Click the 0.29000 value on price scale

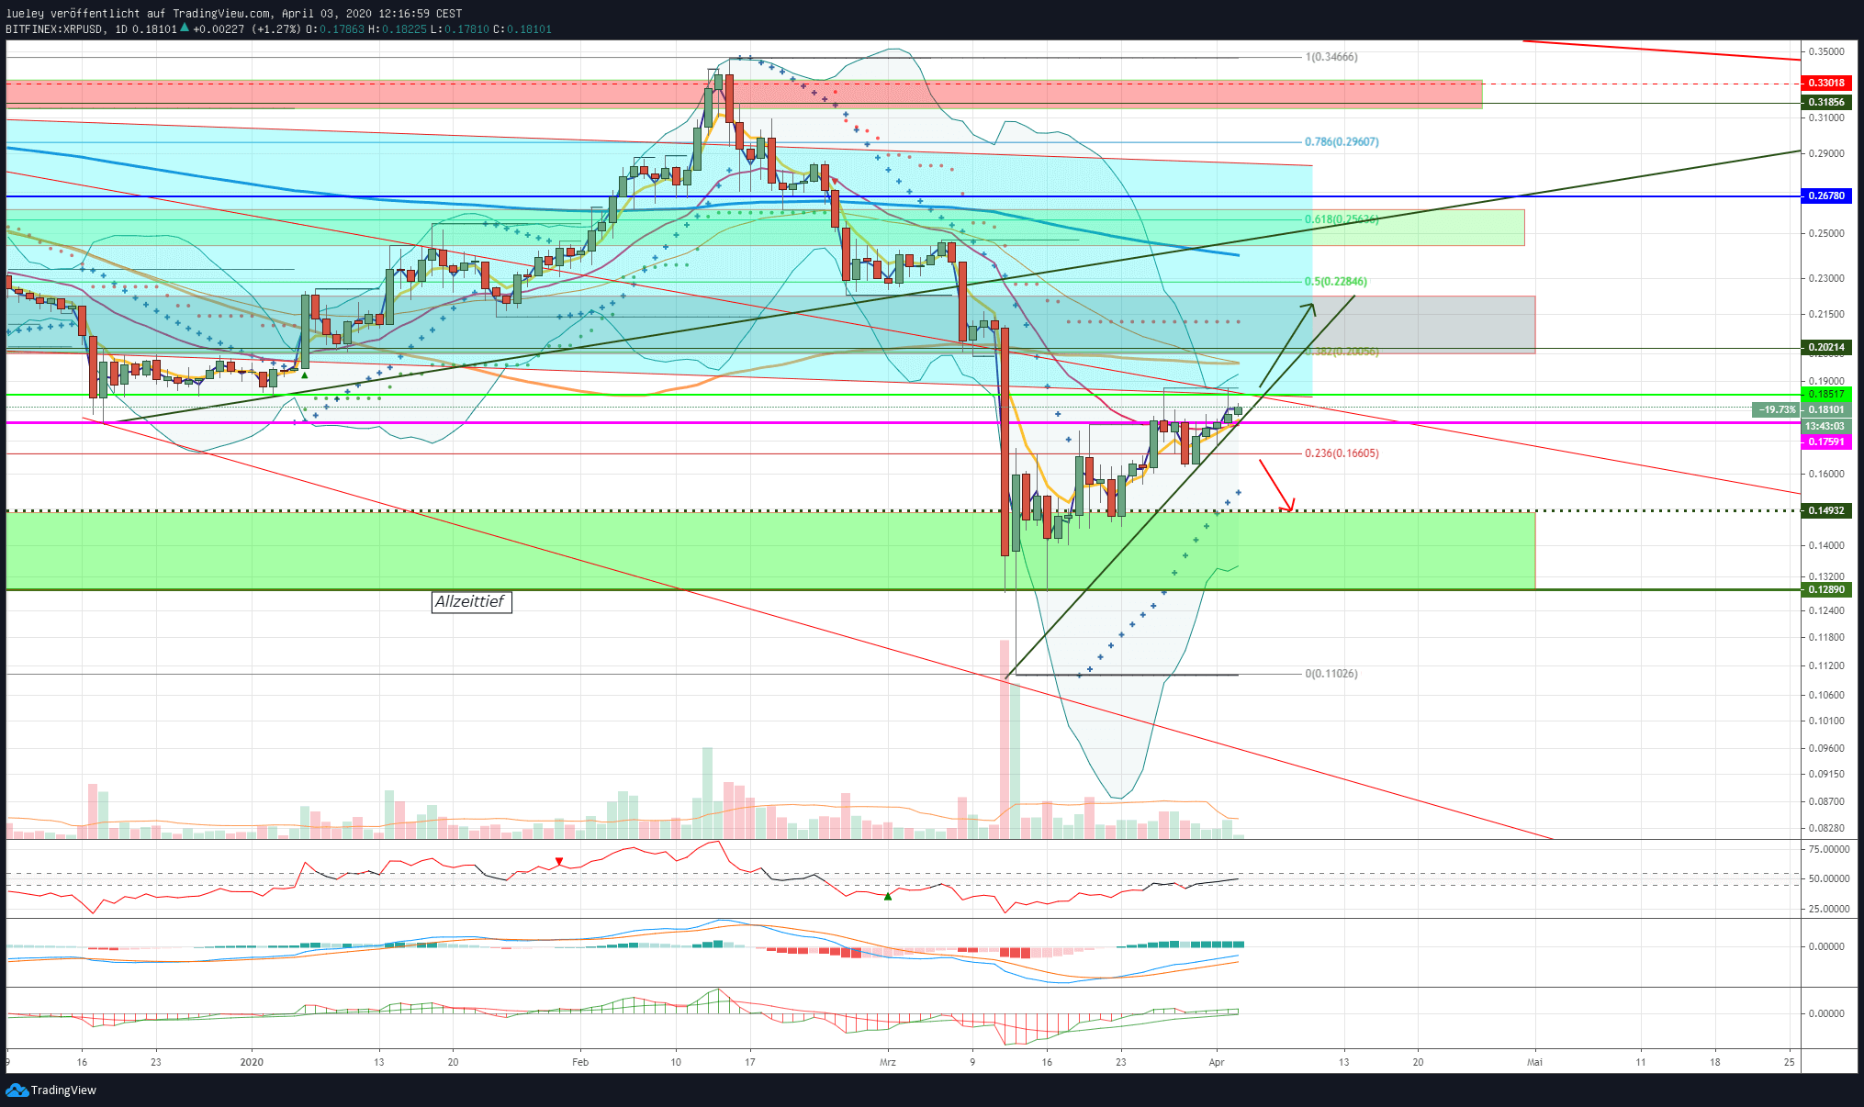tap(1826, 153)
